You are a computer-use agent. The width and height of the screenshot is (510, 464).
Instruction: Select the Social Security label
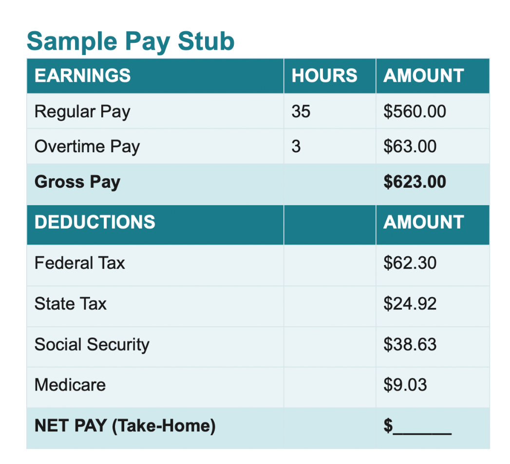[92, 345]
